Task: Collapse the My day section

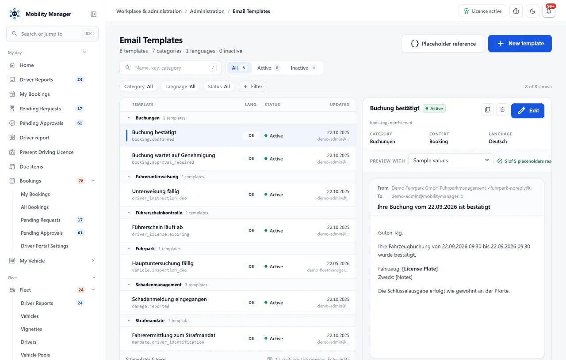Action: click(x=84, y=52)
